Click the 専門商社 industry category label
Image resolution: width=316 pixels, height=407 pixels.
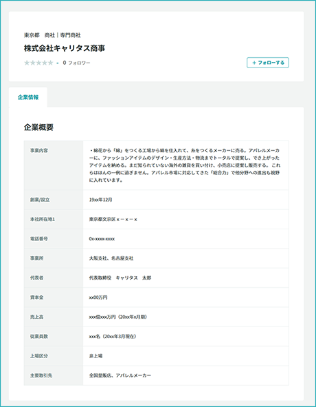tap(71, 35)
